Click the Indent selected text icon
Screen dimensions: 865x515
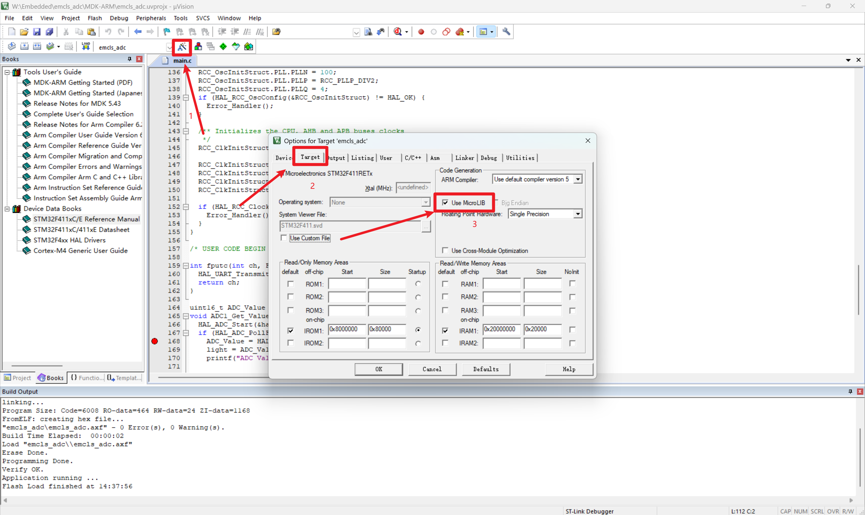point(222,32)
